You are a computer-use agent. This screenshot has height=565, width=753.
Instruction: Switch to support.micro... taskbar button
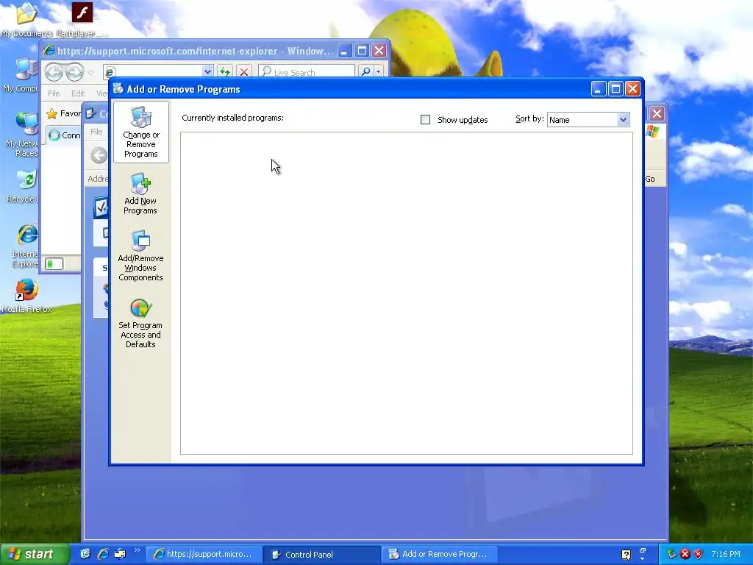204,555
